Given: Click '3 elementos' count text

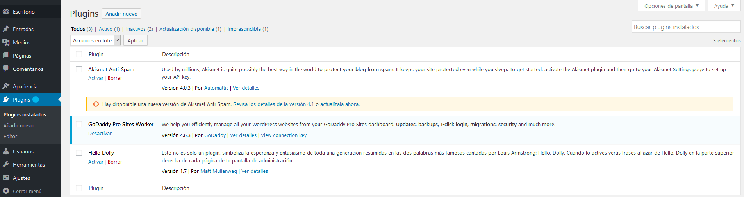Looking at the screenshot, I should pos(727,40).
